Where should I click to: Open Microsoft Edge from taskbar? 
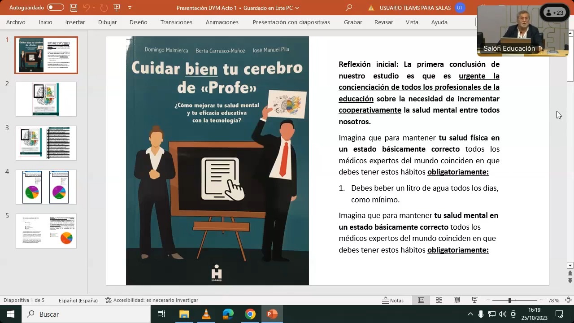(228, 314)
